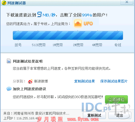
Task: Click the 拨号 scale label
Action: (x=18, y=45)
